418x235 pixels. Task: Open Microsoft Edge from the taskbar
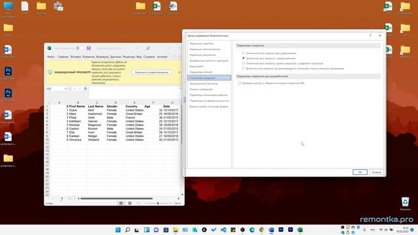pos(252,230)
